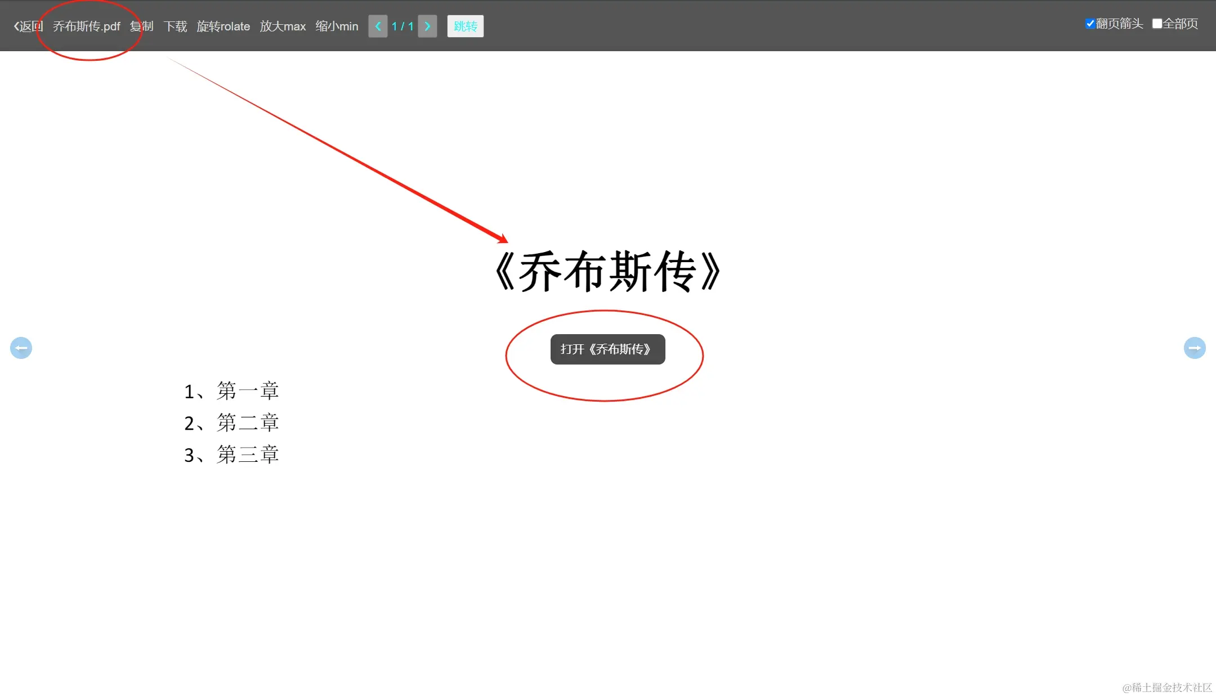
Task: Click the 返回 back button
Action: coord(28,26)
